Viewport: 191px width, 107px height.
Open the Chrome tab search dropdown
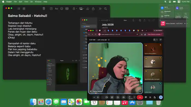[x=97, y=30]
